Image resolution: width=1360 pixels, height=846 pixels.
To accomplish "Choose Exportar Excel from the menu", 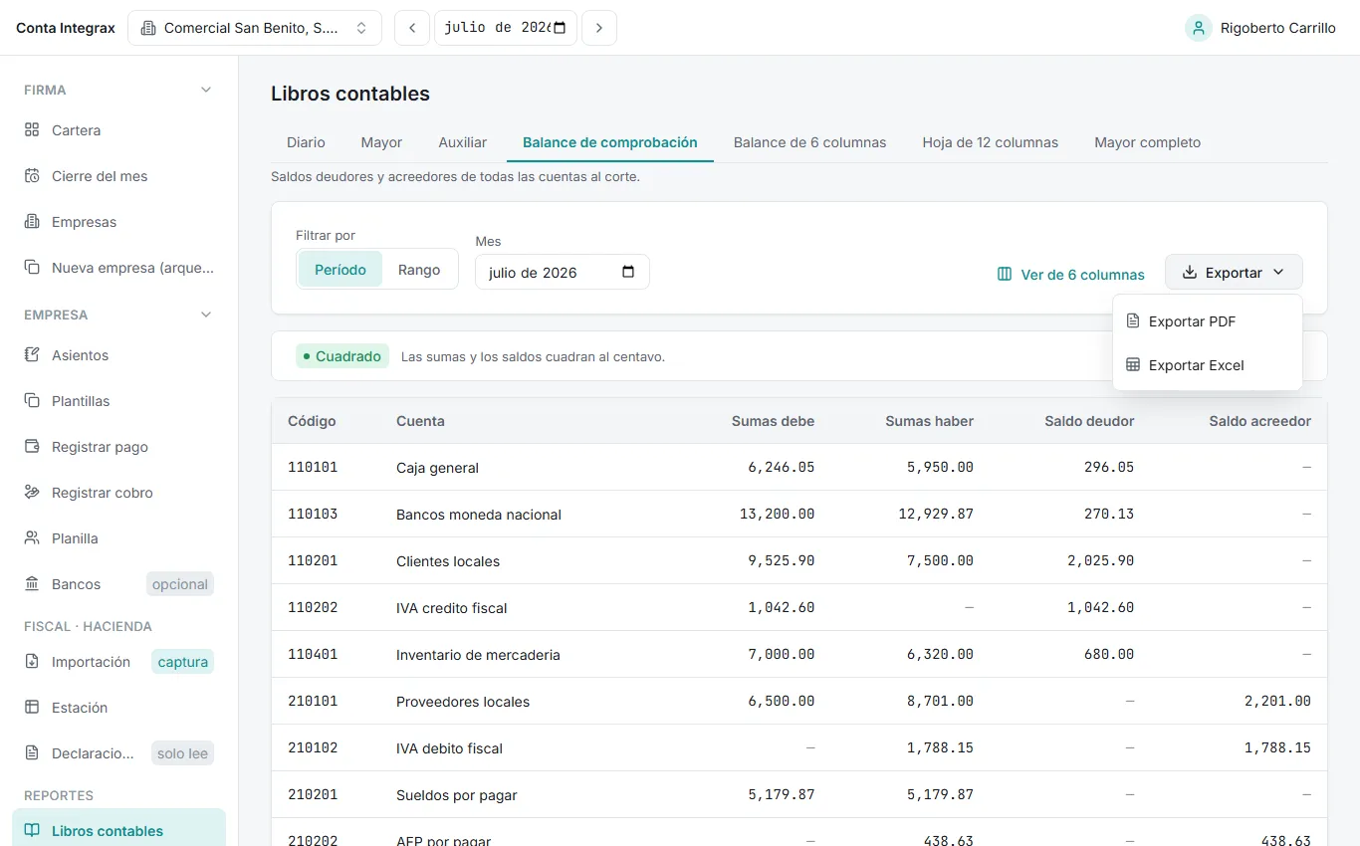I will 1208,365.
